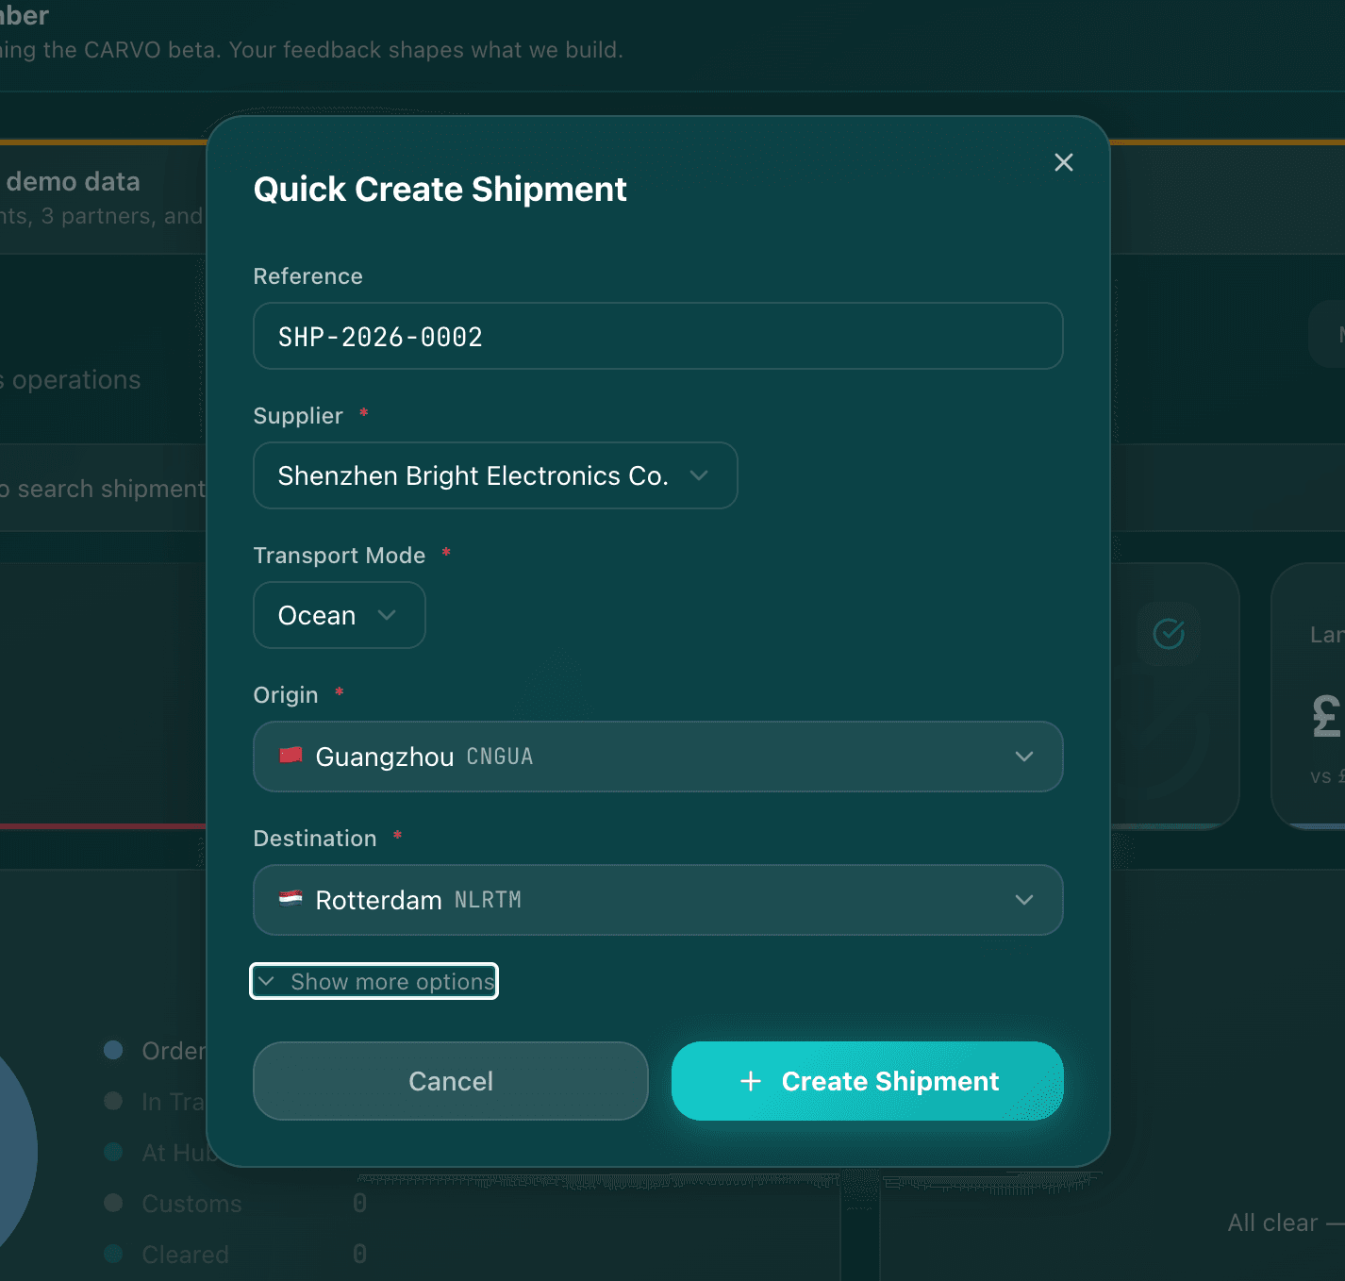This screenshot has width=1345, height=1281.
Task: Open the Origin dropdown with the chevron
Action: pos(1024,756)
